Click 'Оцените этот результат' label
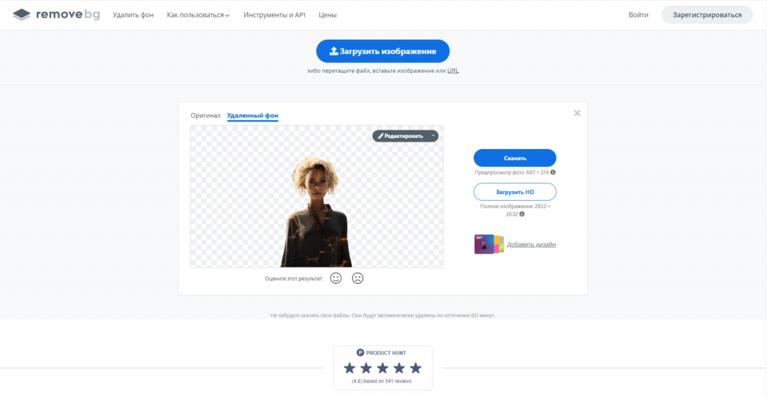 [x=294, y=279]
